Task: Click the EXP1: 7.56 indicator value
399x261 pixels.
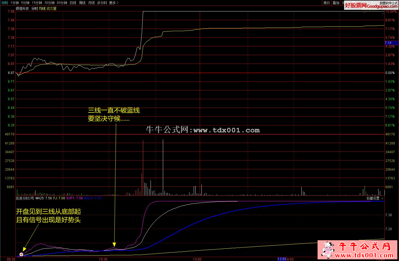Action: coord(74,198)
